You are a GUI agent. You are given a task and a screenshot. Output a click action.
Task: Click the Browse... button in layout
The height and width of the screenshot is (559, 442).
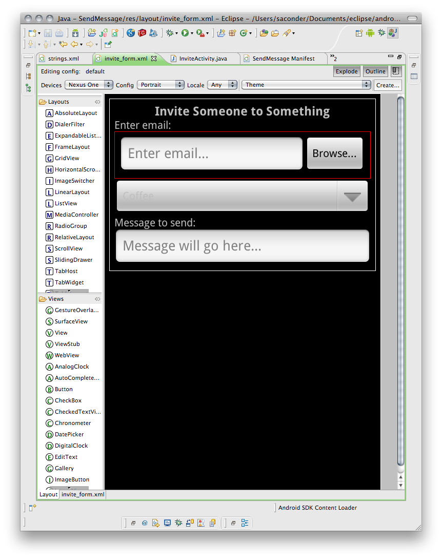point(334,153)
